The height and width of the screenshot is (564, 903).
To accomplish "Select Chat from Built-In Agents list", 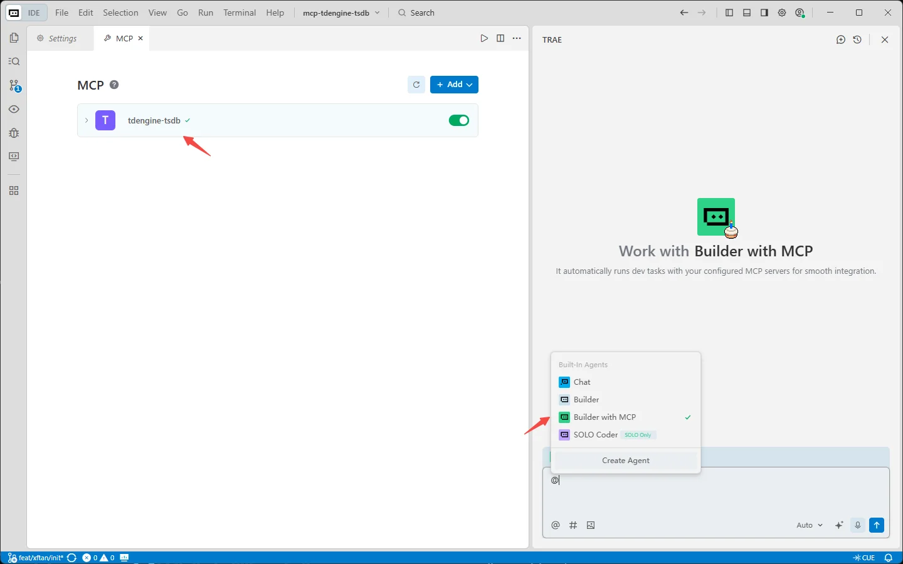I will pyautogui.click(x=582, y=382).
